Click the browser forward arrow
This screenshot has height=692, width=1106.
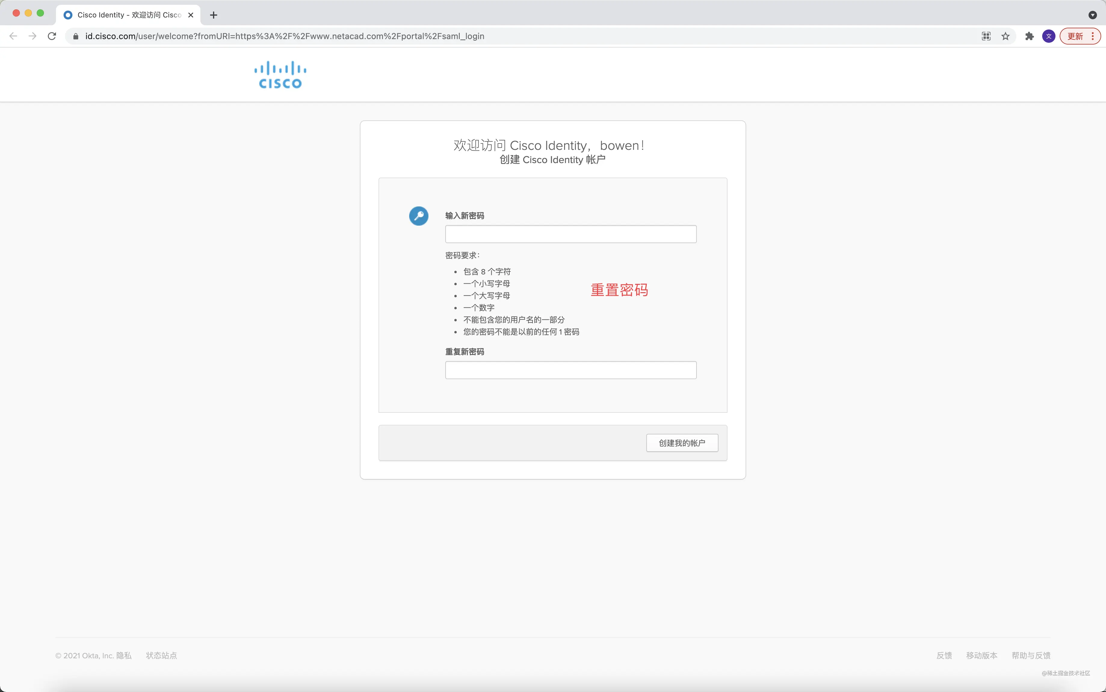[32, 36]
